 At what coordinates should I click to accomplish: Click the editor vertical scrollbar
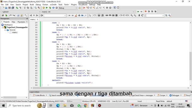click(190, 66)
